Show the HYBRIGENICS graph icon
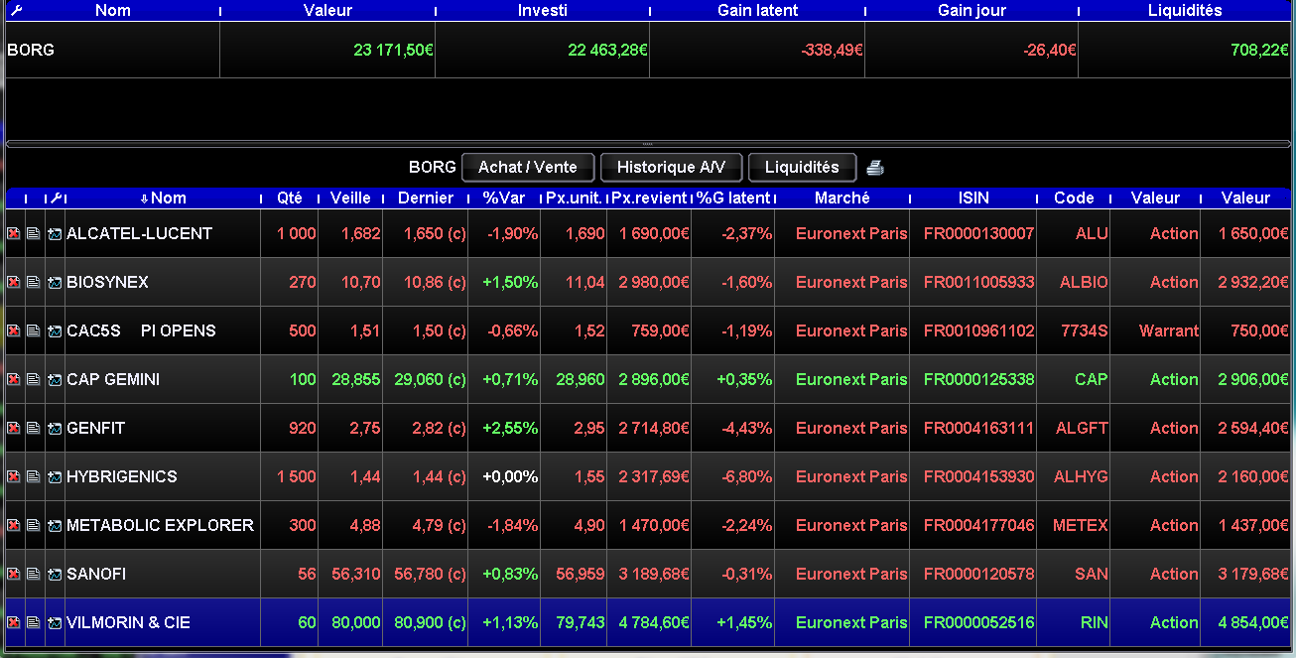Screen dimensions: 1296x658 pos(55,476)
